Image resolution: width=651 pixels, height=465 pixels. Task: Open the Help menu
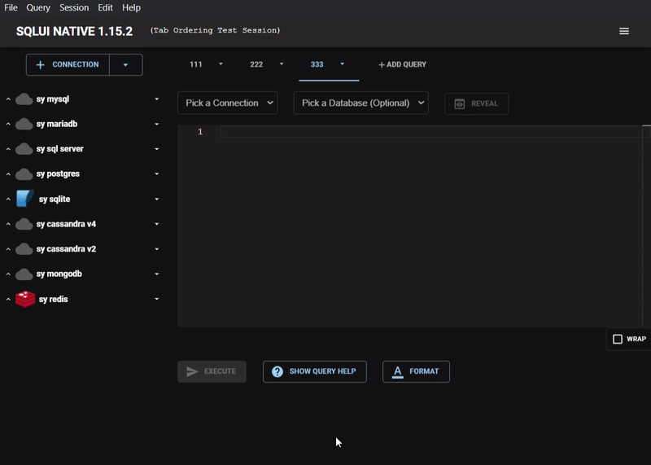pyautogui.click(x=131, y=7)
